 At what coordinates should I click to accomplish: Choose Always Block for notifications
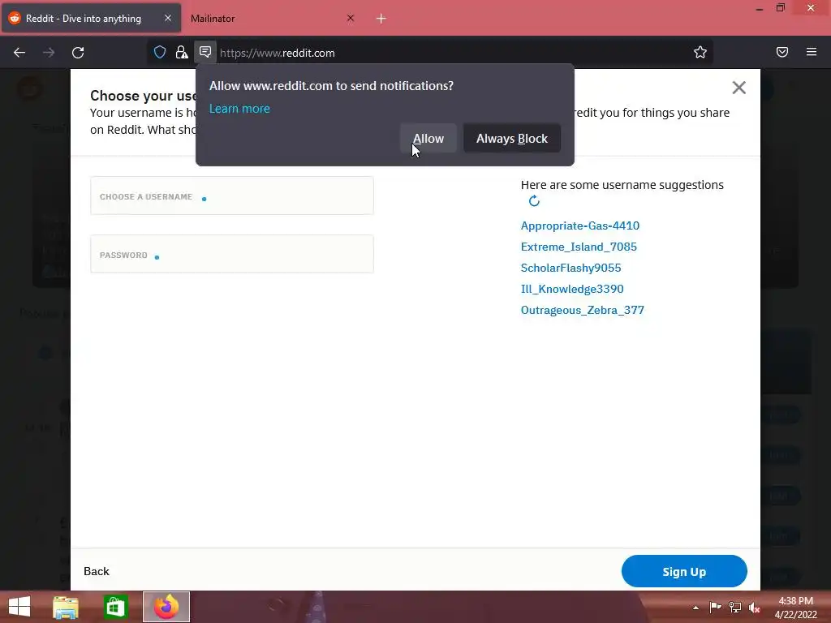512,138
